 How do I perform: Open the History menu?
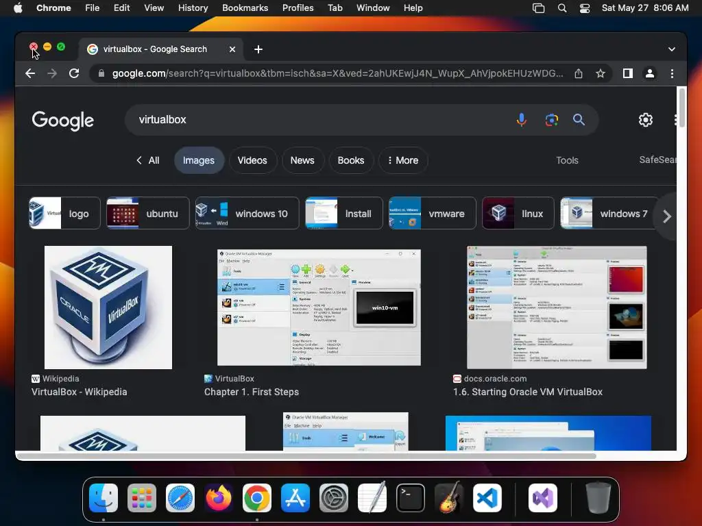click(x=193, y=8)
